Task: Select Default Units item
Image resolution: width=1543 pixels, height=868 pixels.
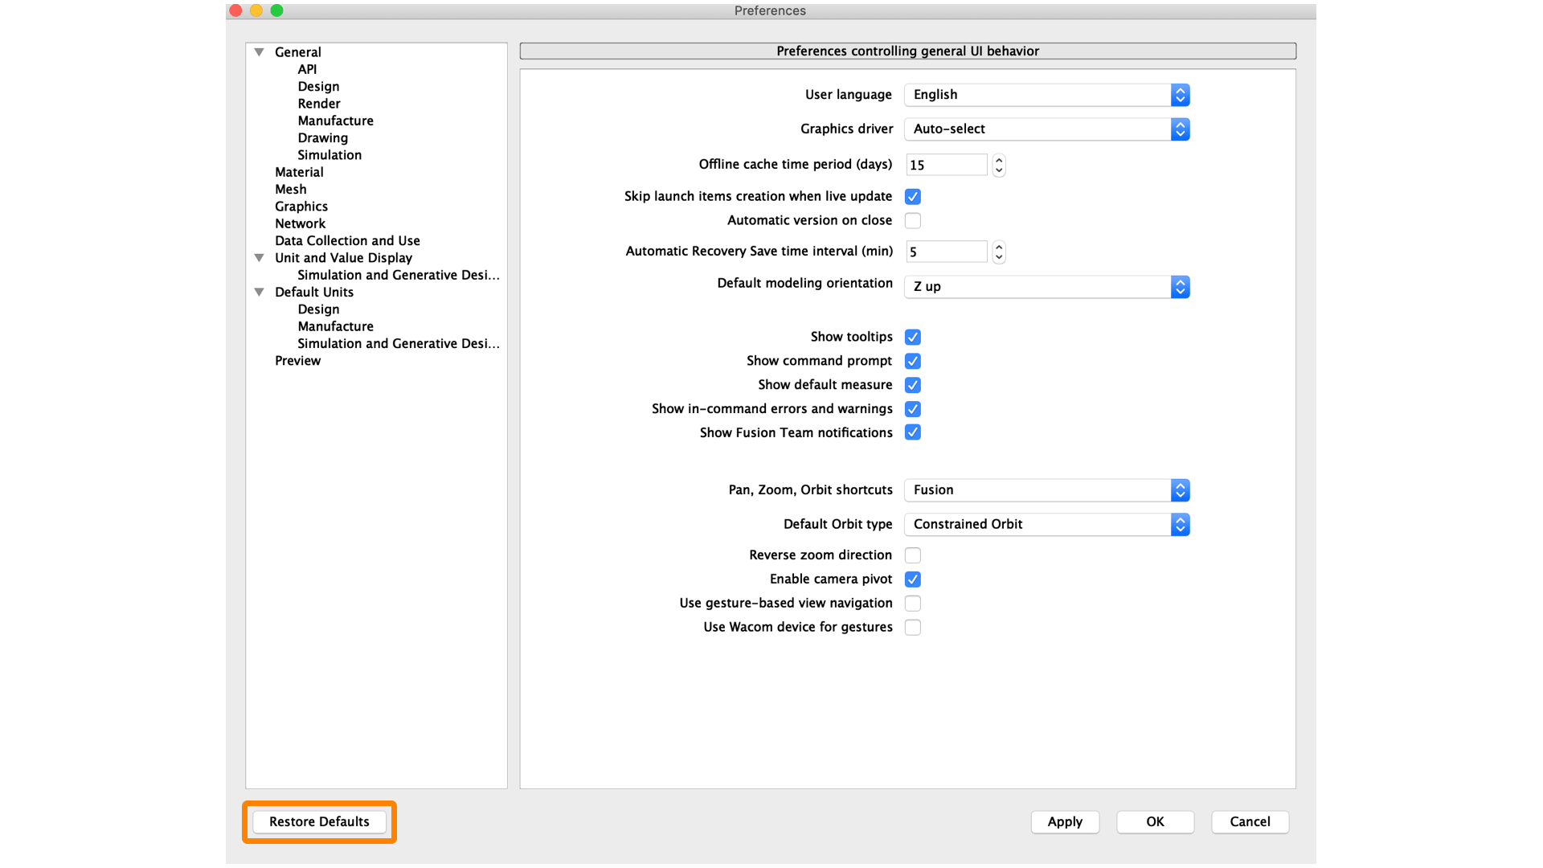Action: (314, 292)
